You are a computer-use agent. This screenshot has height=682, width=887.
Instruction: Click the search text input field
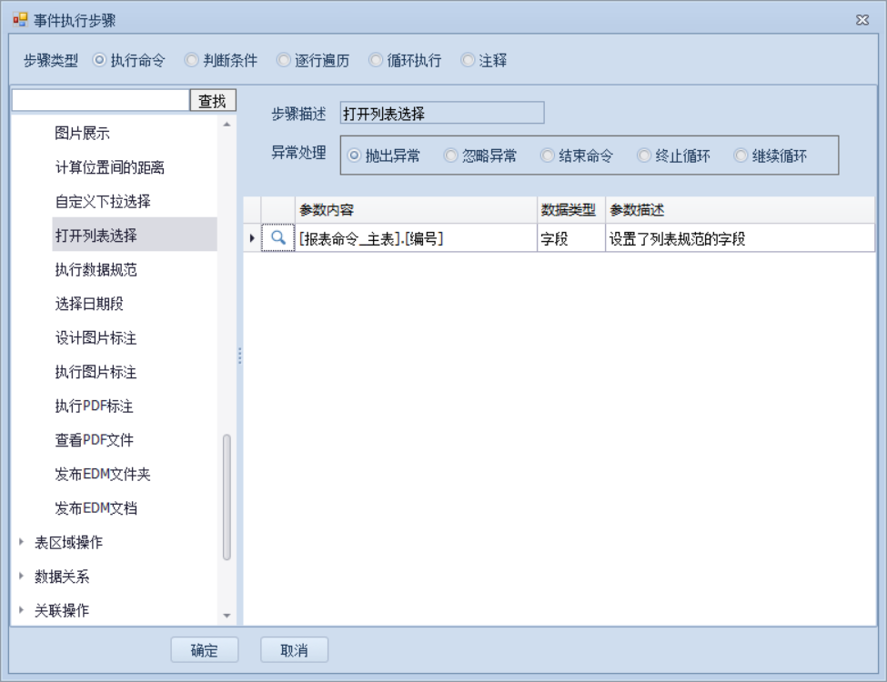100,101
